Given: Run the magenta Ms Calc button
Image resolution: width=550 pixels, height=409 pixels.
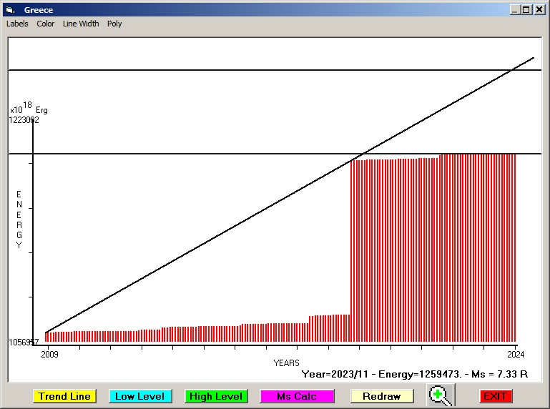Looking at the screenshot, I should pos(297,396).
